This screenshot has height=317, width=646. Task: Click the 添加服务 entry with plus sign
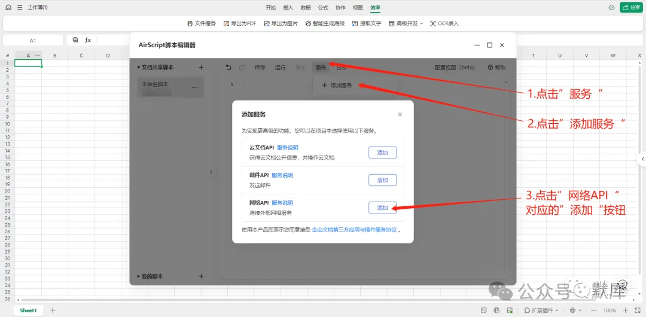tap(337, 86)
